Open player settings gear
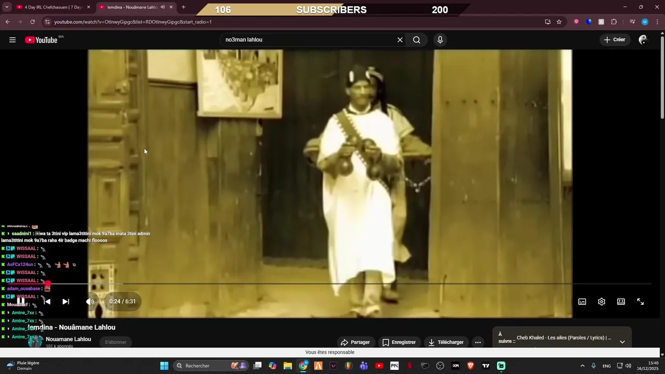 [602, 302]
